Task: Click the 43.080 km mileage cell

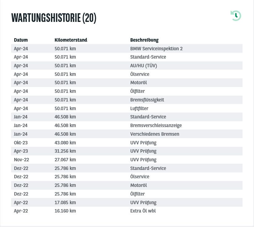Action: pos(65,143)
